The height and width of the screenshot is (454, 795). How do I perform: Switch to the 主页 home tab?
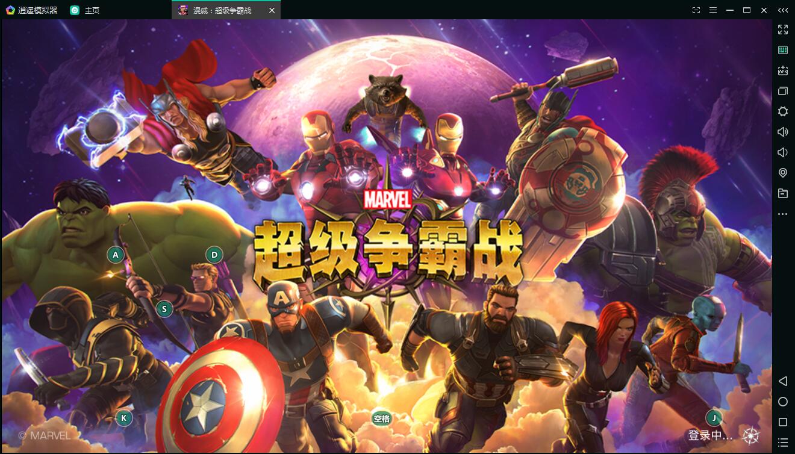coord(84,10)
